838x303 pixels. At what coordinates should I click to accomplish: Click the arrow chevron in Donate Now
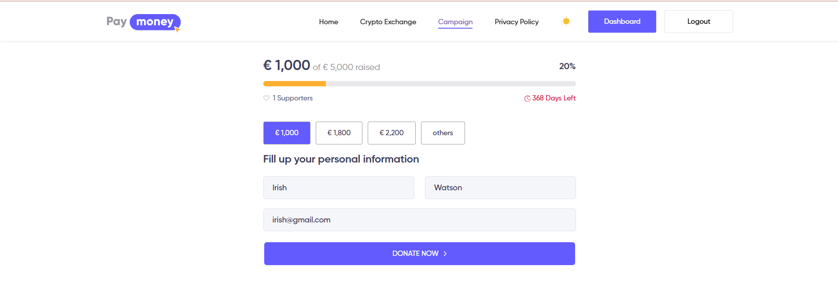(445, 254)
